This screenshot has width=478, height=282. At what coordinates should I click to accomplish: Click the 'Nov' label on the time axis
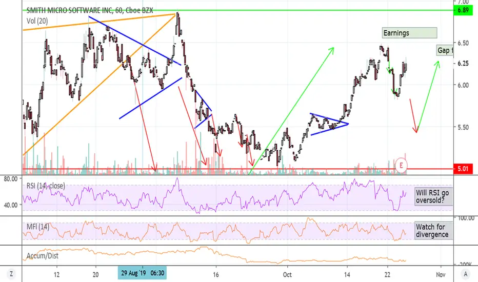click(441, 274)
